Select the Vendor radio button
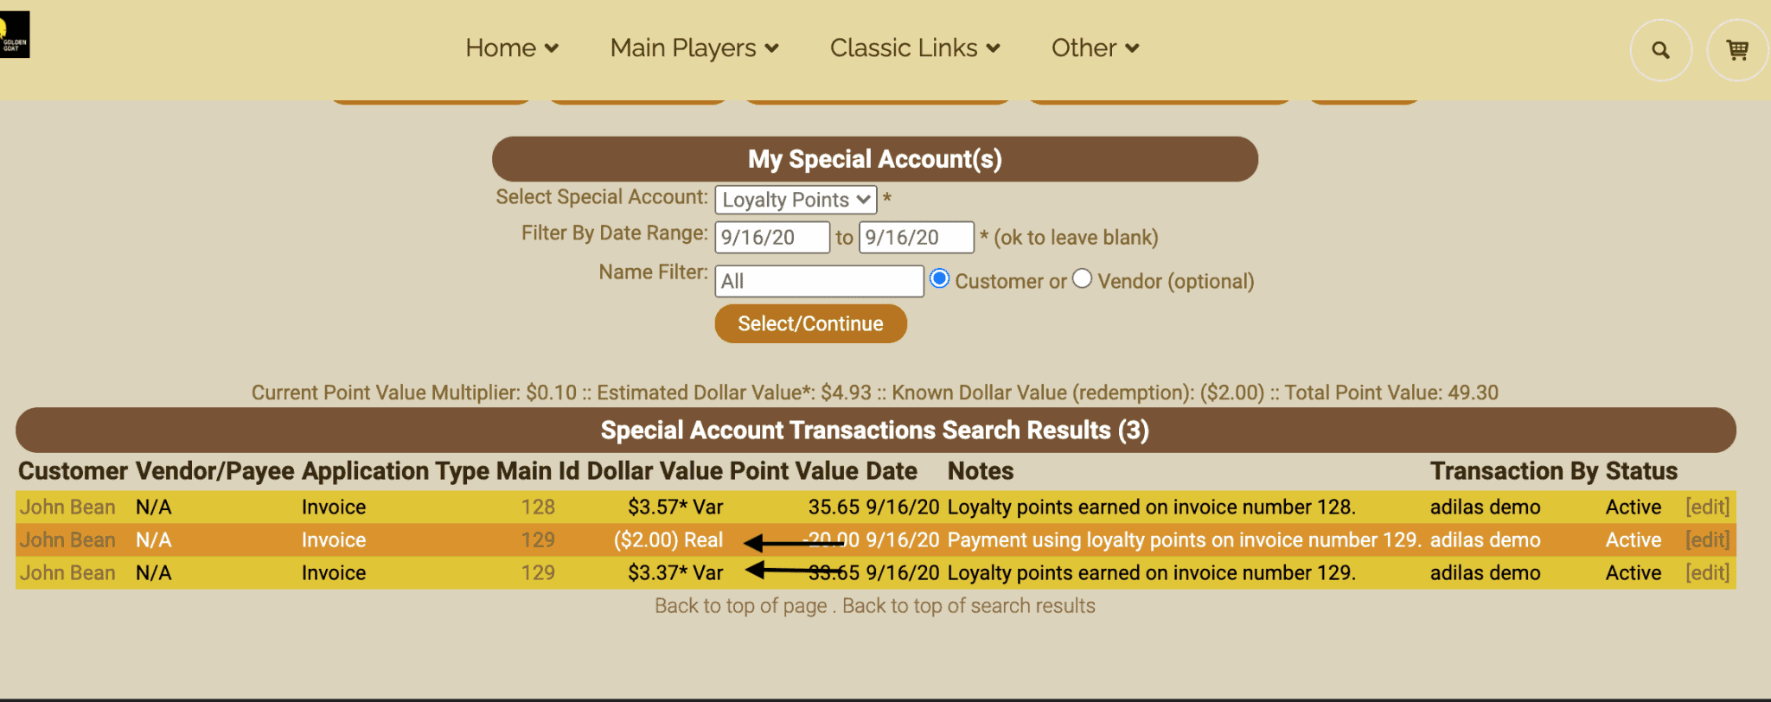Screen dimensions: 1771x702 point(1082,279)
